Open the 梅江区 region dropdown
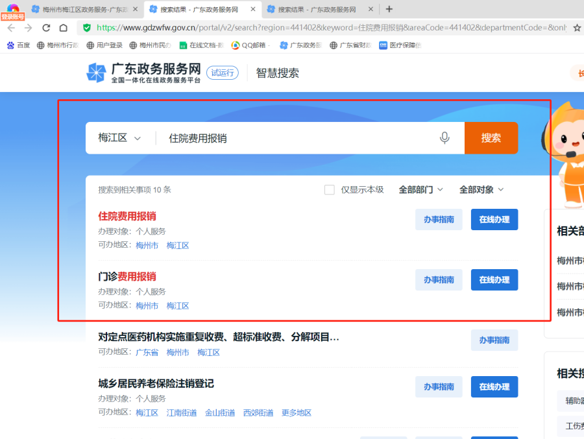 click(x=119, y=137)
